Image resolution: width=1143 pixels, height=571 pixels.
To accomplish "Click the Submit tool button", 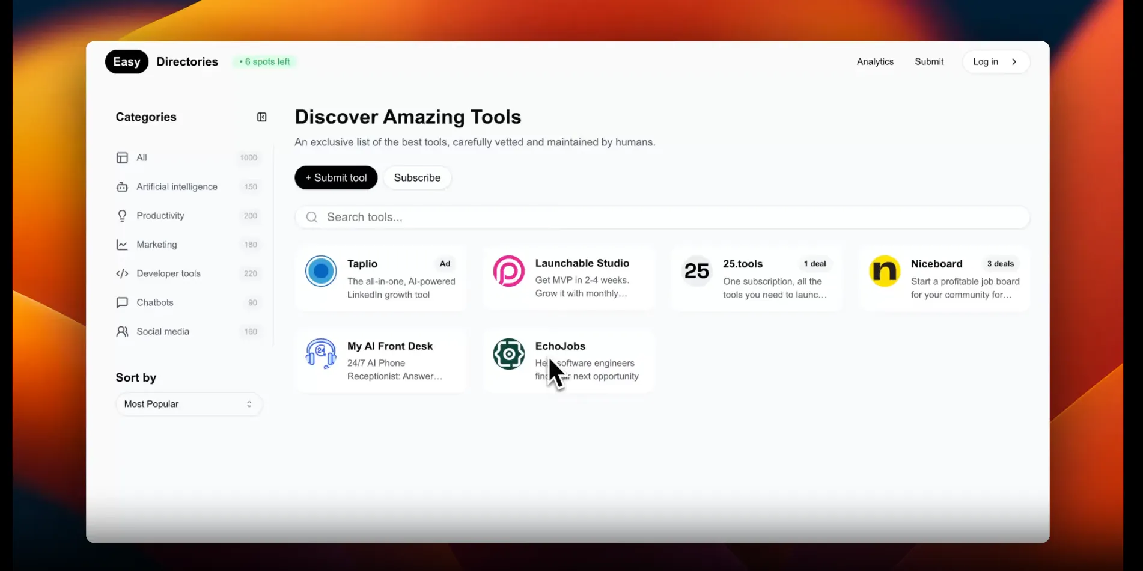I will (x=335, y=177).
